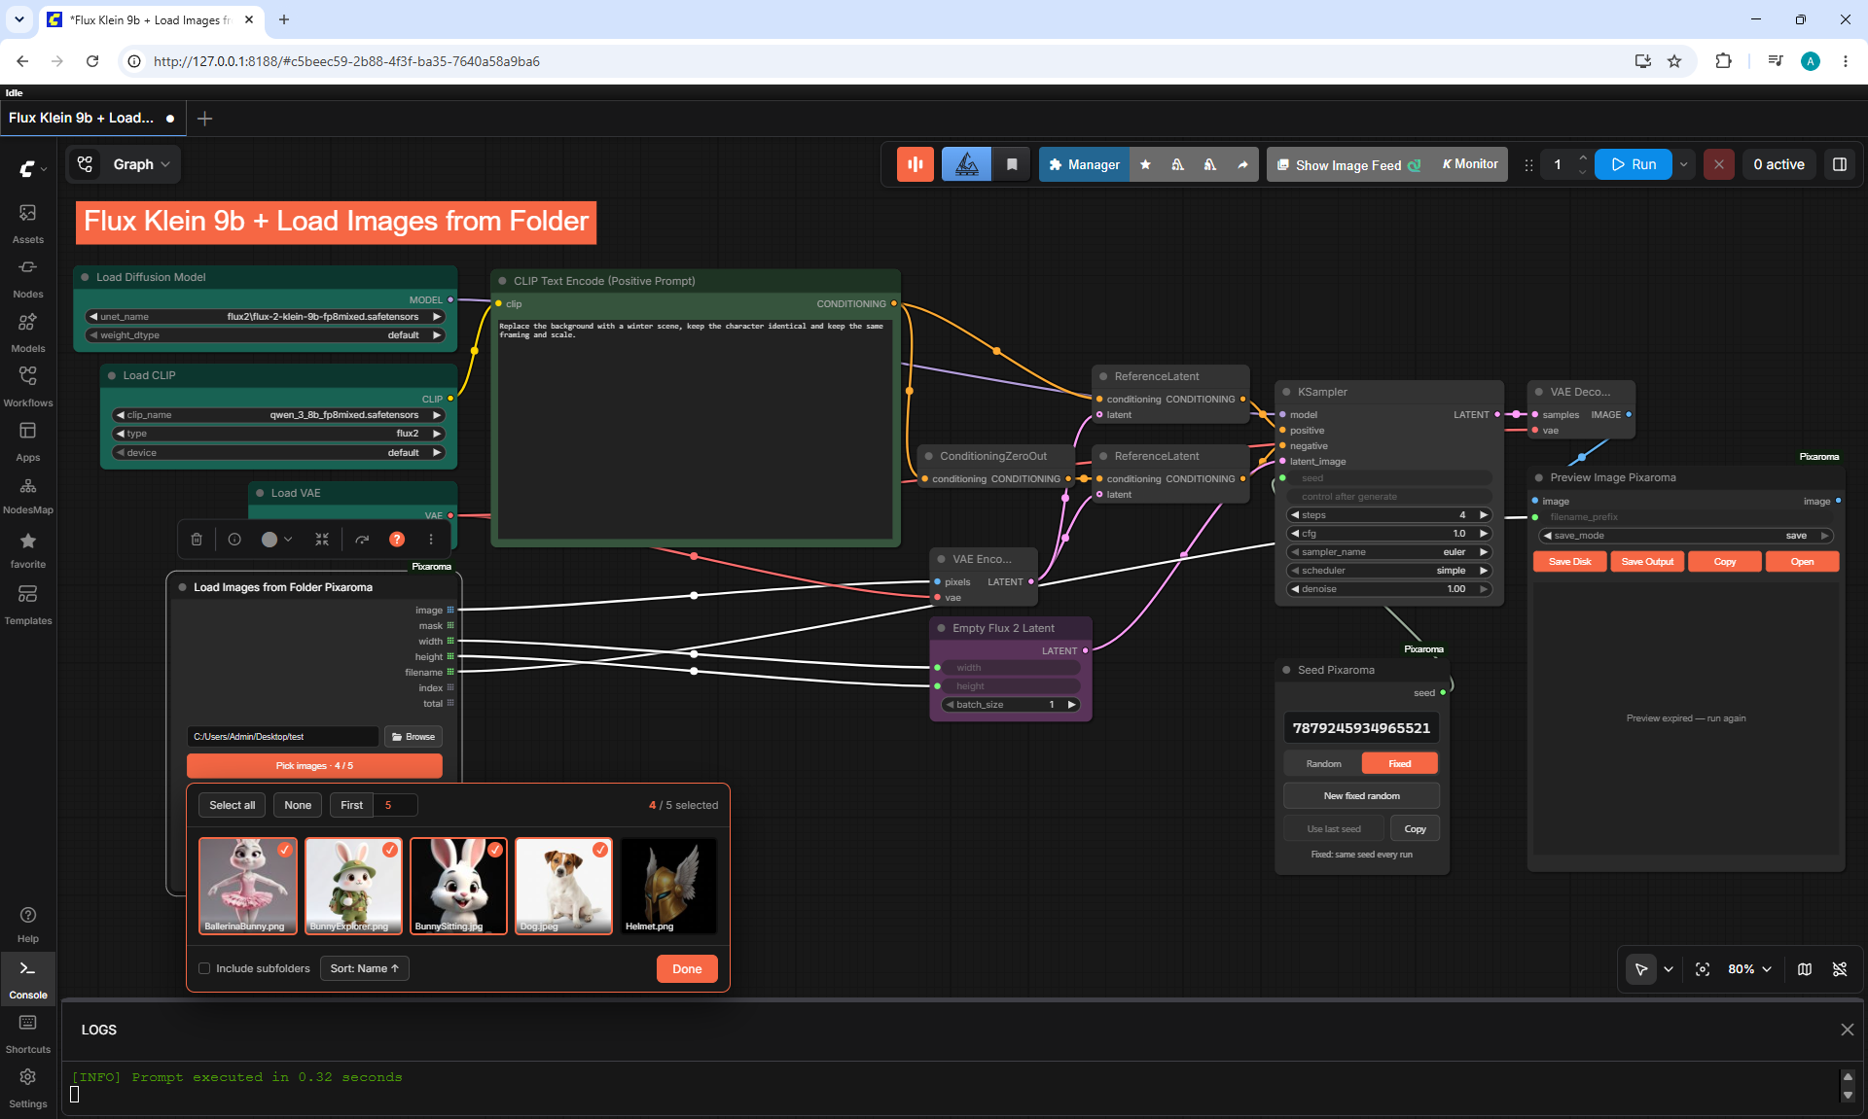Open the Graph view dropdown
Viewport: 1868px width, 1119px height.
[x=141, y=164]
